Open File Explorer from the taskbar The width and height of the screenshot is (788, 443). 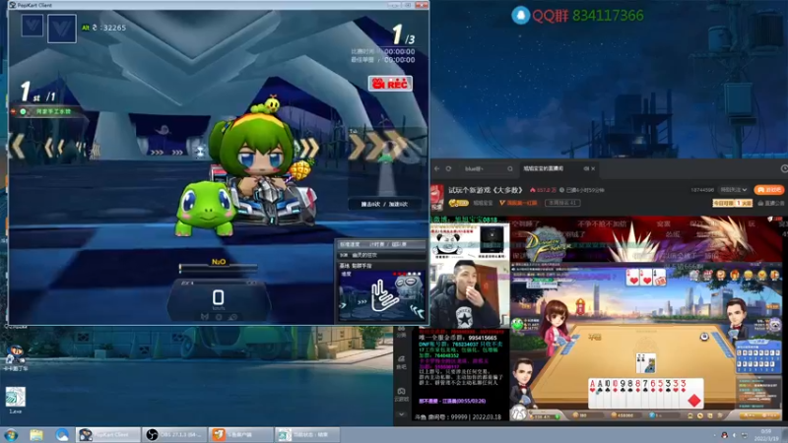coord(36,435)
